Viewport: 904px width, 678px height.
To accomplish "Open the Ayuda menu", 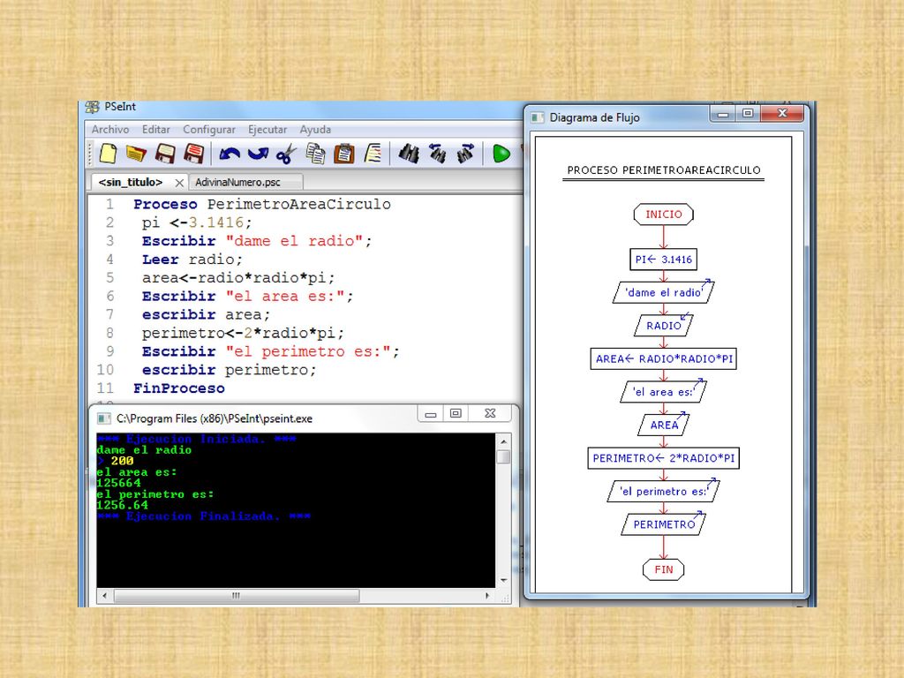I will (x=315, y=130).
